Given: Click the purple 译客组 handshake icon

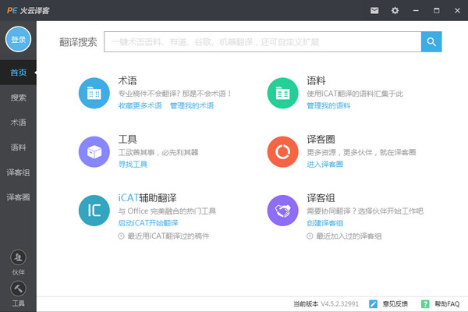Looking at the screenshot, I should point(282,211).
